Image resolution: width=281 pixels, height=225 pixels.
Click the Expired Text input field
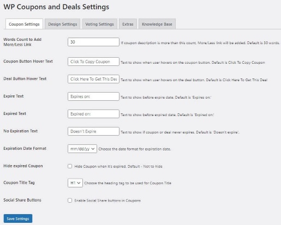click(93, 114)
